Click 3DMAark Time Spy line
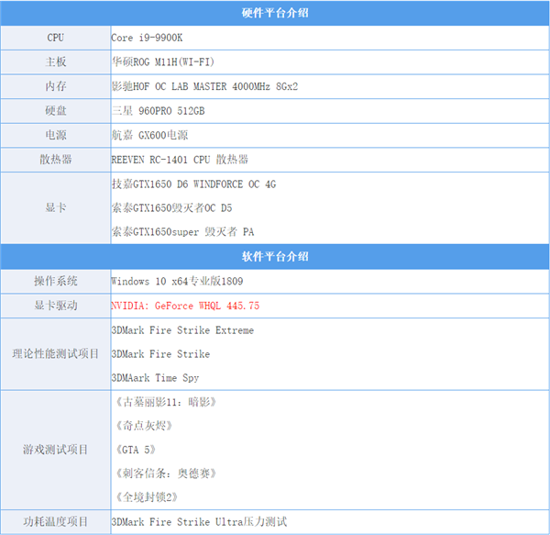 coord(155,378)
